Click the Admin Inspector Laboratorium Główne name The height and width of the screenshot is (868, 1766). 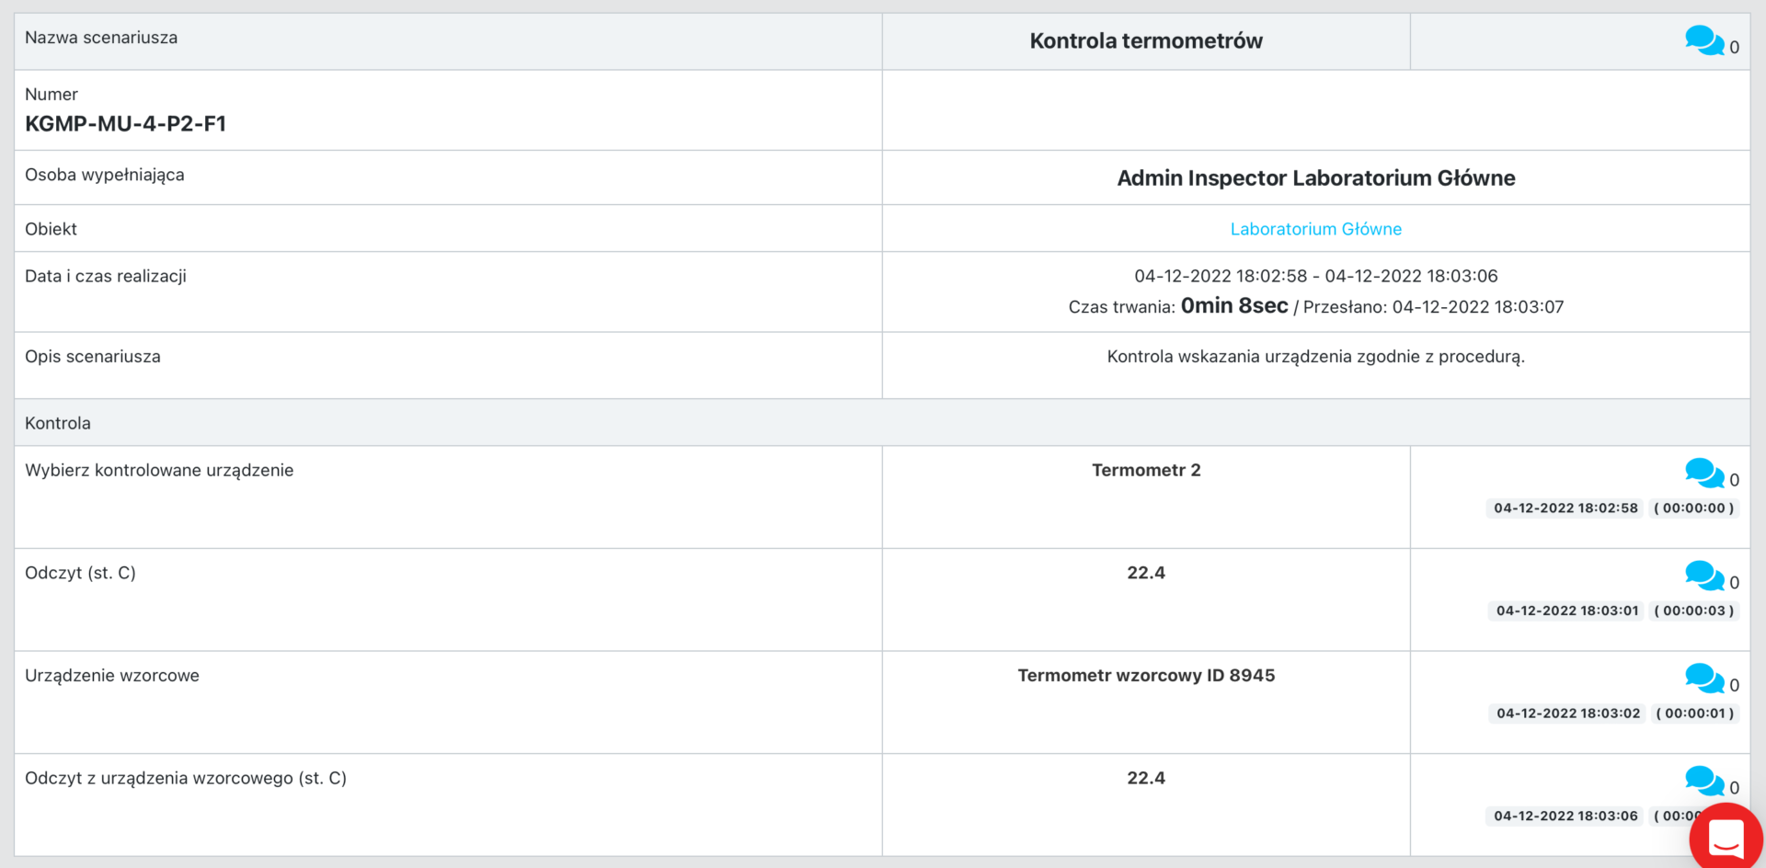[x=1315, y=178]
